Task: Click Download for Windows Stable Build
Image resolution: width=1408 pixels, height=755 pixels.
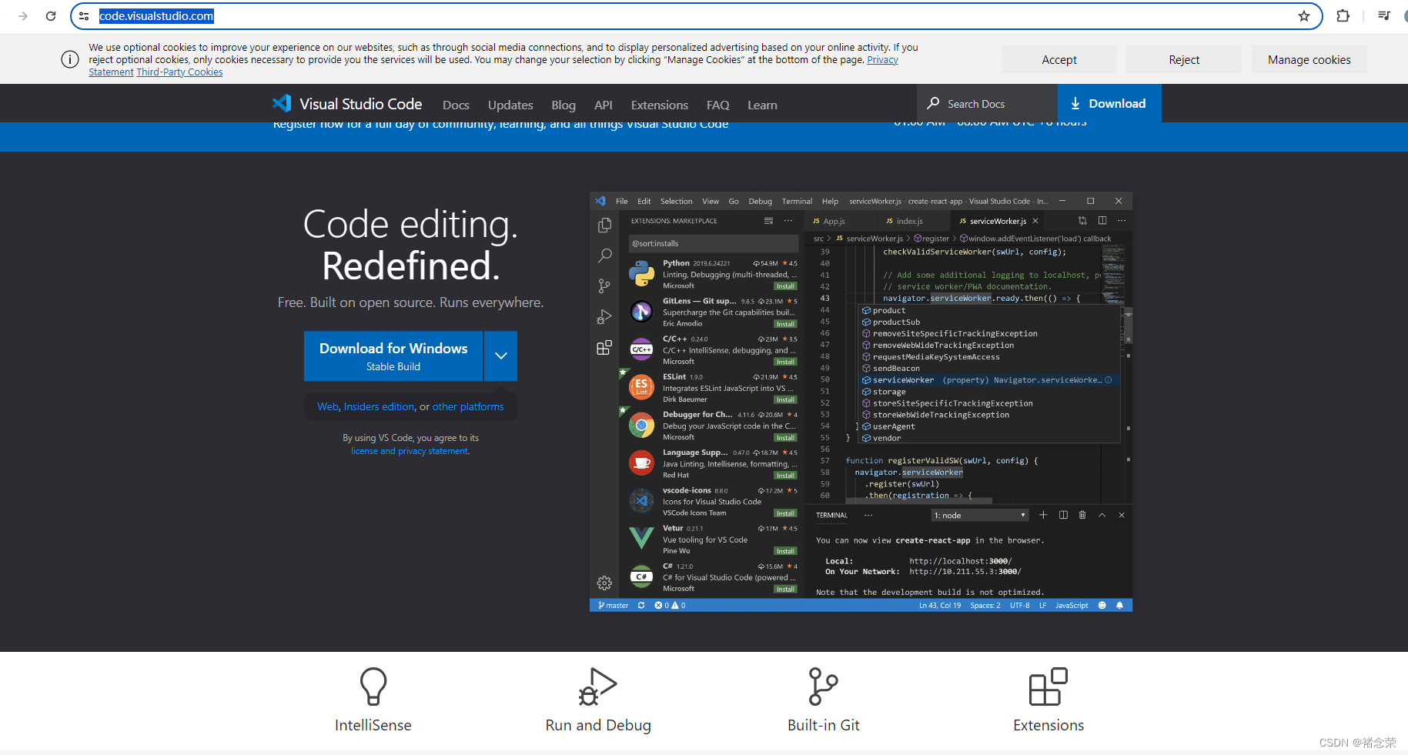Action: (393, 356)
